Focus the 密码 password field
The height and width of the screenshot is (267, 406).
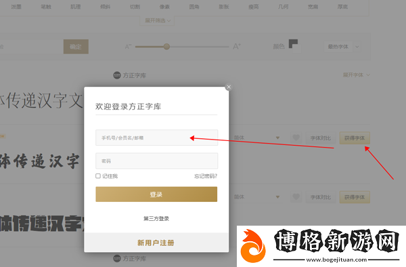coord(157,161)
